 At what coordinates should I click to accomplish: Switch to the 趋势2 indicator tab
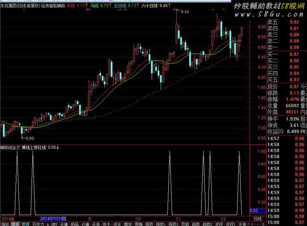[x=207, y=224]
